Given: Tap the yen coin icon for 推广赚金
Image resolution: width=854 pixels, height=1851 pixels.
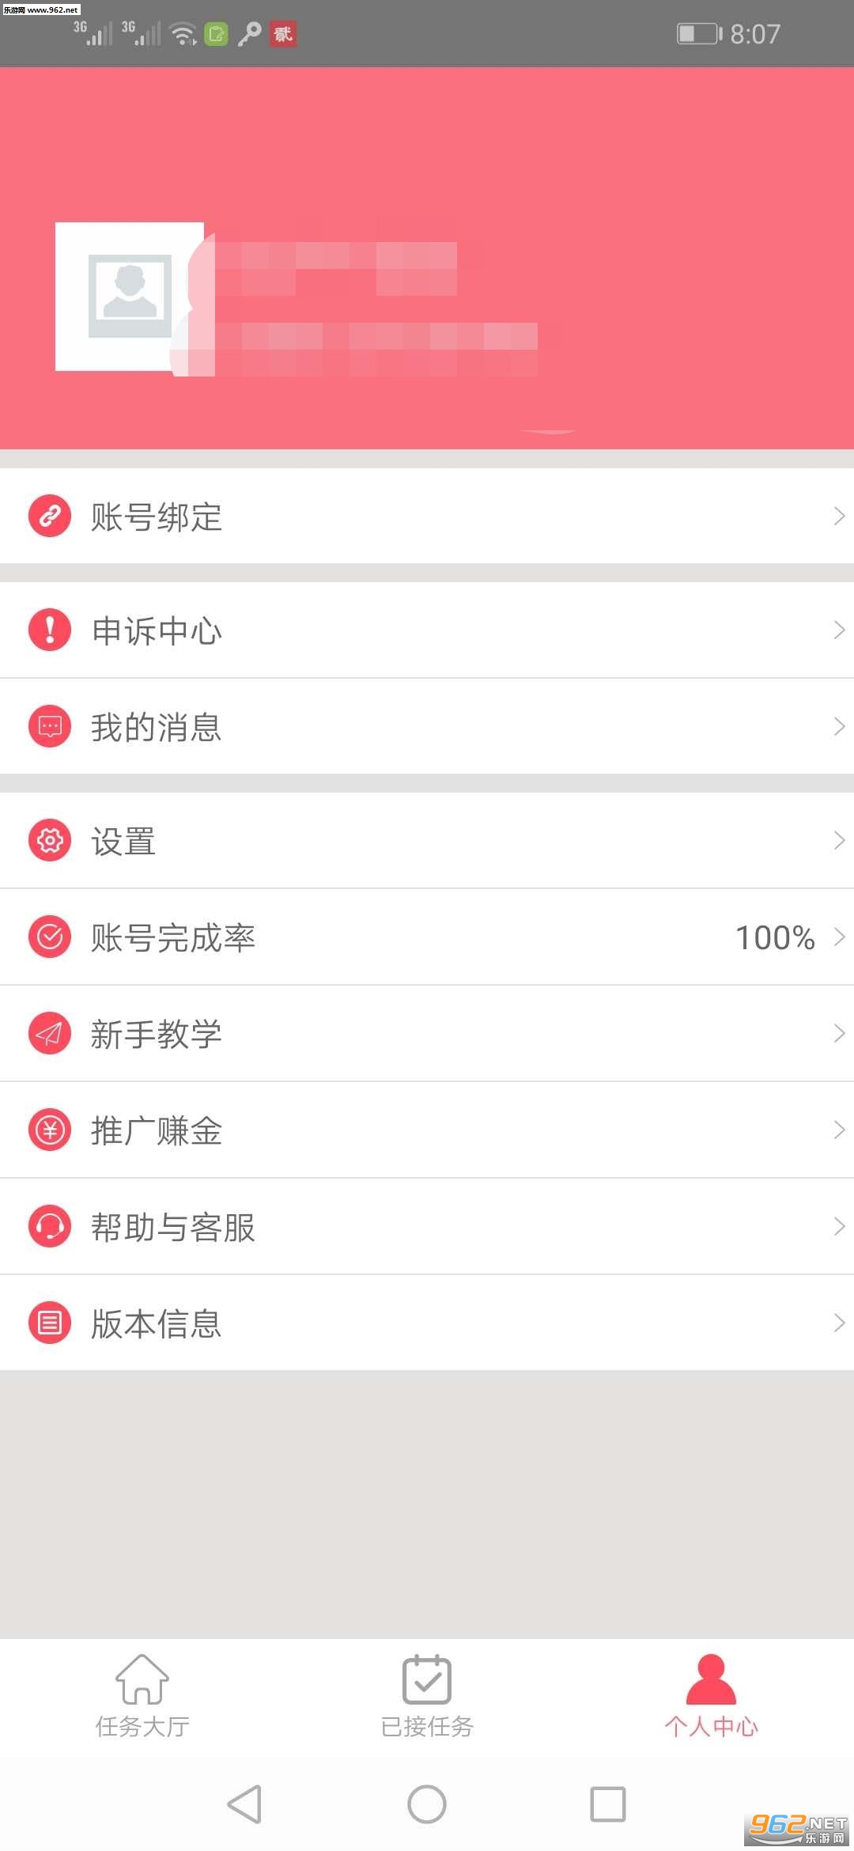Looking at the screenshot, I should tap(50, 1130).
